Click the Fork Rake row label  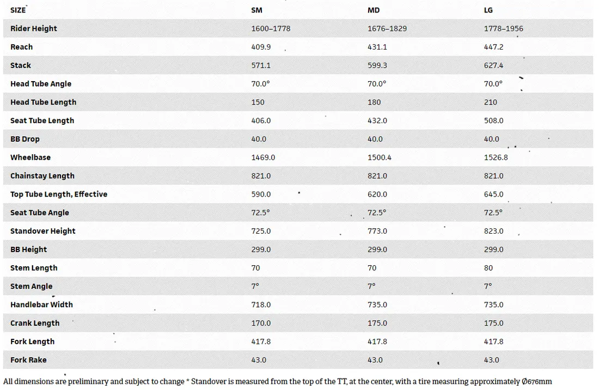(28, 360)
